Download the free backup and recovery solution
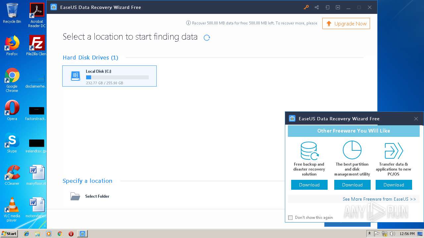 coord(309,185)
